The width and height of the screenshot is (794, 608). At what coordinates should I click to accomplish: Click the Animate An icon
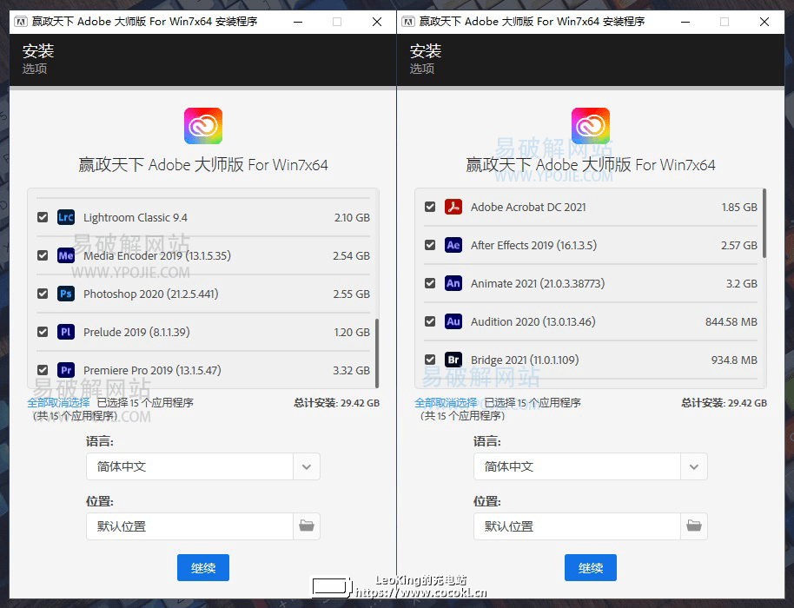coord(453,283)
